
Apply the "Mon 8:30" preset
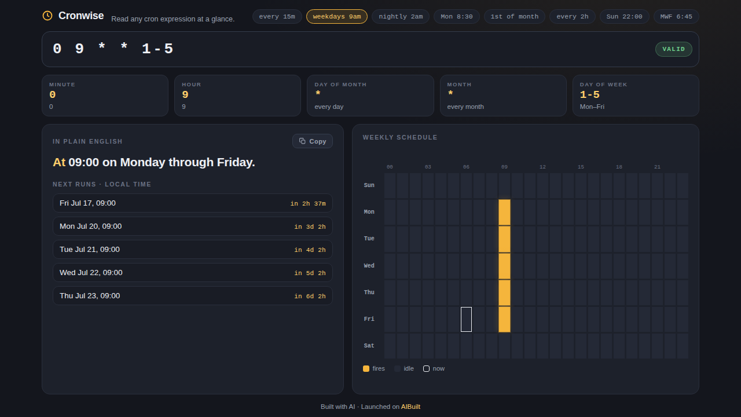click(x=457, y=16)
